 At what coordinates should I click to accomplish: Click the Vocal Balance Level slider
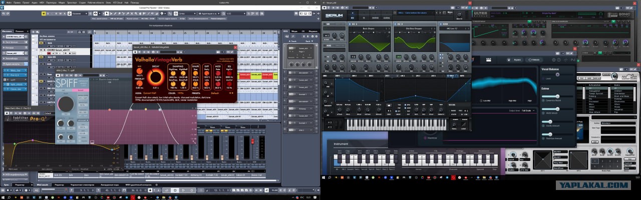(x=557, y=74)
